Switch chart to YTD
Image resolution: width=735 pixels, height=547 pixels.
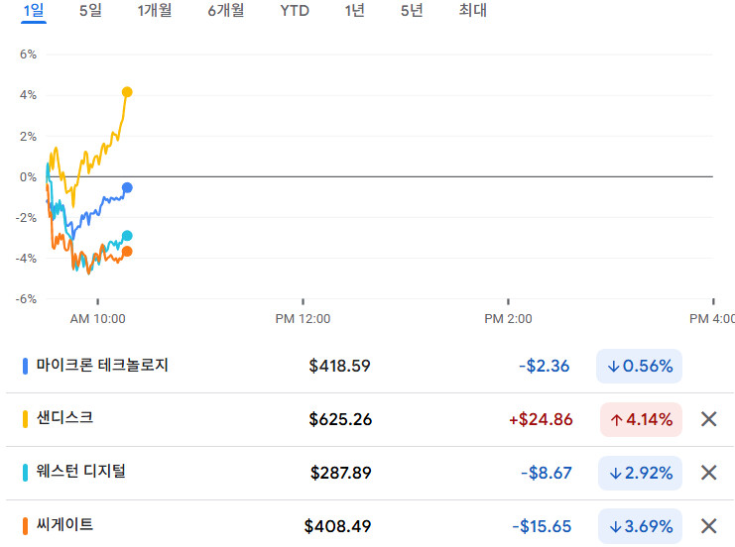point(295,11)
